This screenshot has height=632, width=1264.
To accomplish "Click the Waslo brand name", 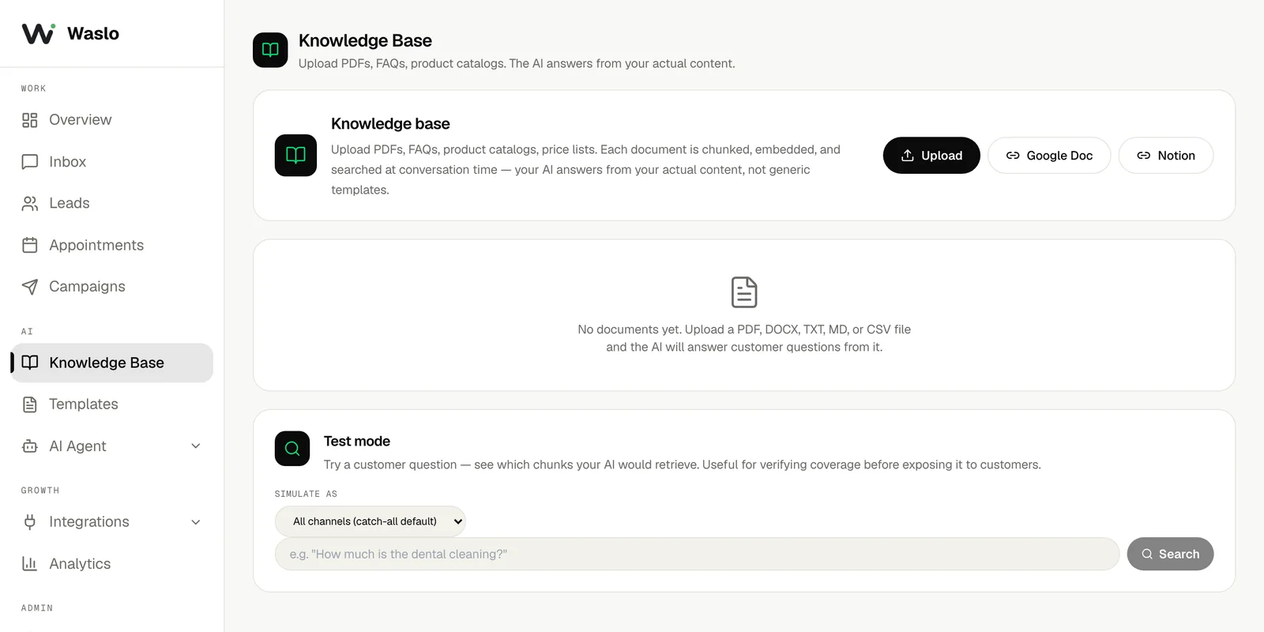I will [x=93, y=33].
